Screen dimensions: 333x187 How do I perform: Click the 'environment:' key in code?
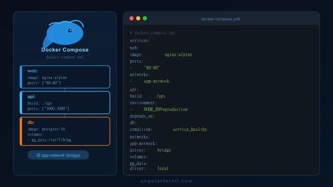(x=143, y=103)
